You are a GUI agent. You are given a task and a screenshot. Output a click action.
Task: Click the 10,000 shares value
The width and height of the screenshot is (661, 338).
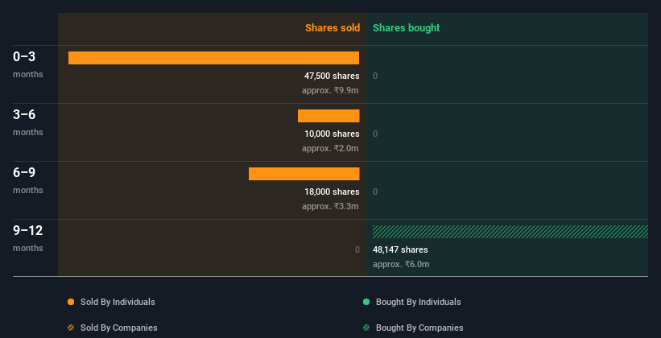pos(332,134)
